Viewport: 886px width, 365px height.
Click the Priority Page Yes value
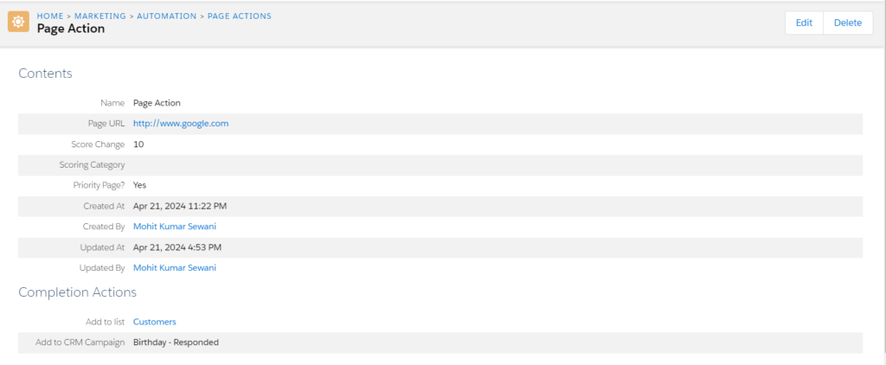[140, 185]
